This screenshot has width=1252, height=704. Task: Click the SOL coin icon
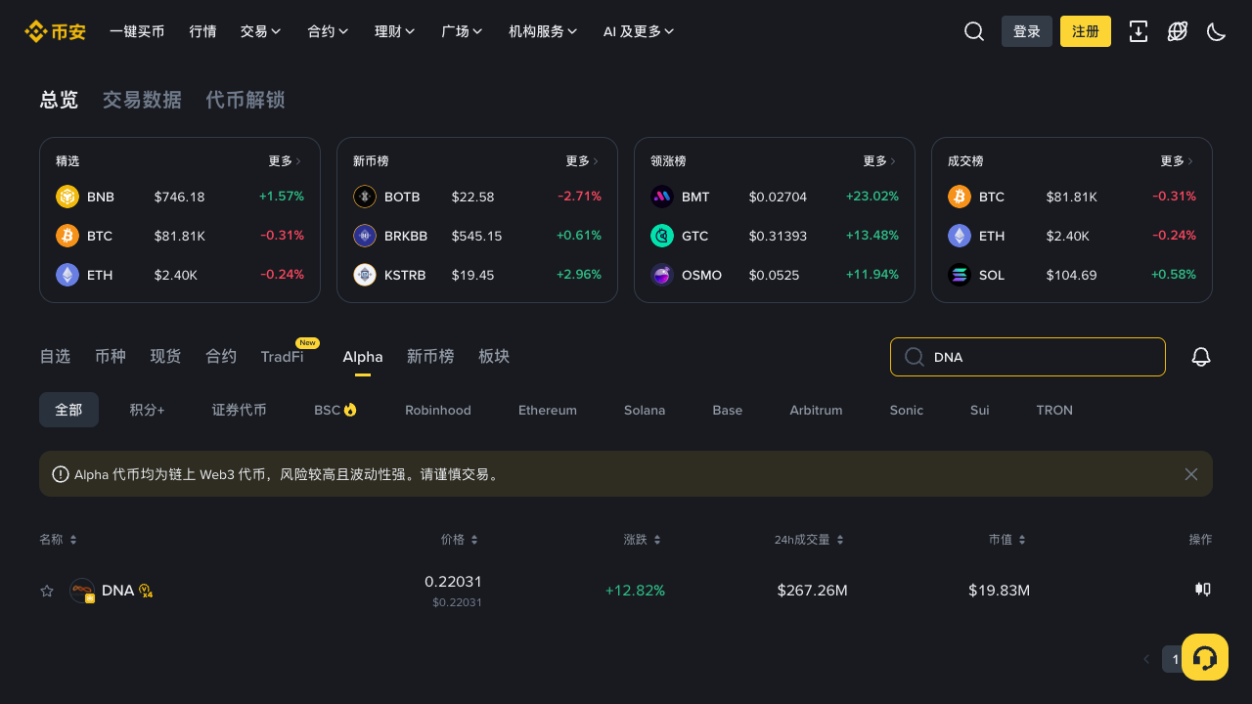(960, 275)
